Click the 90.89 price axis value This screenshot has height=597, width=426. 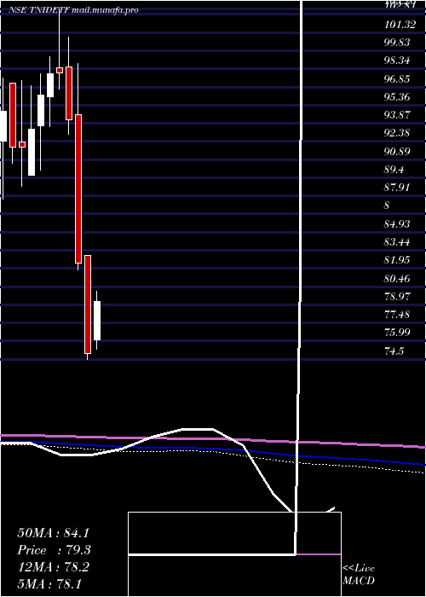click(x=397, y=152)
